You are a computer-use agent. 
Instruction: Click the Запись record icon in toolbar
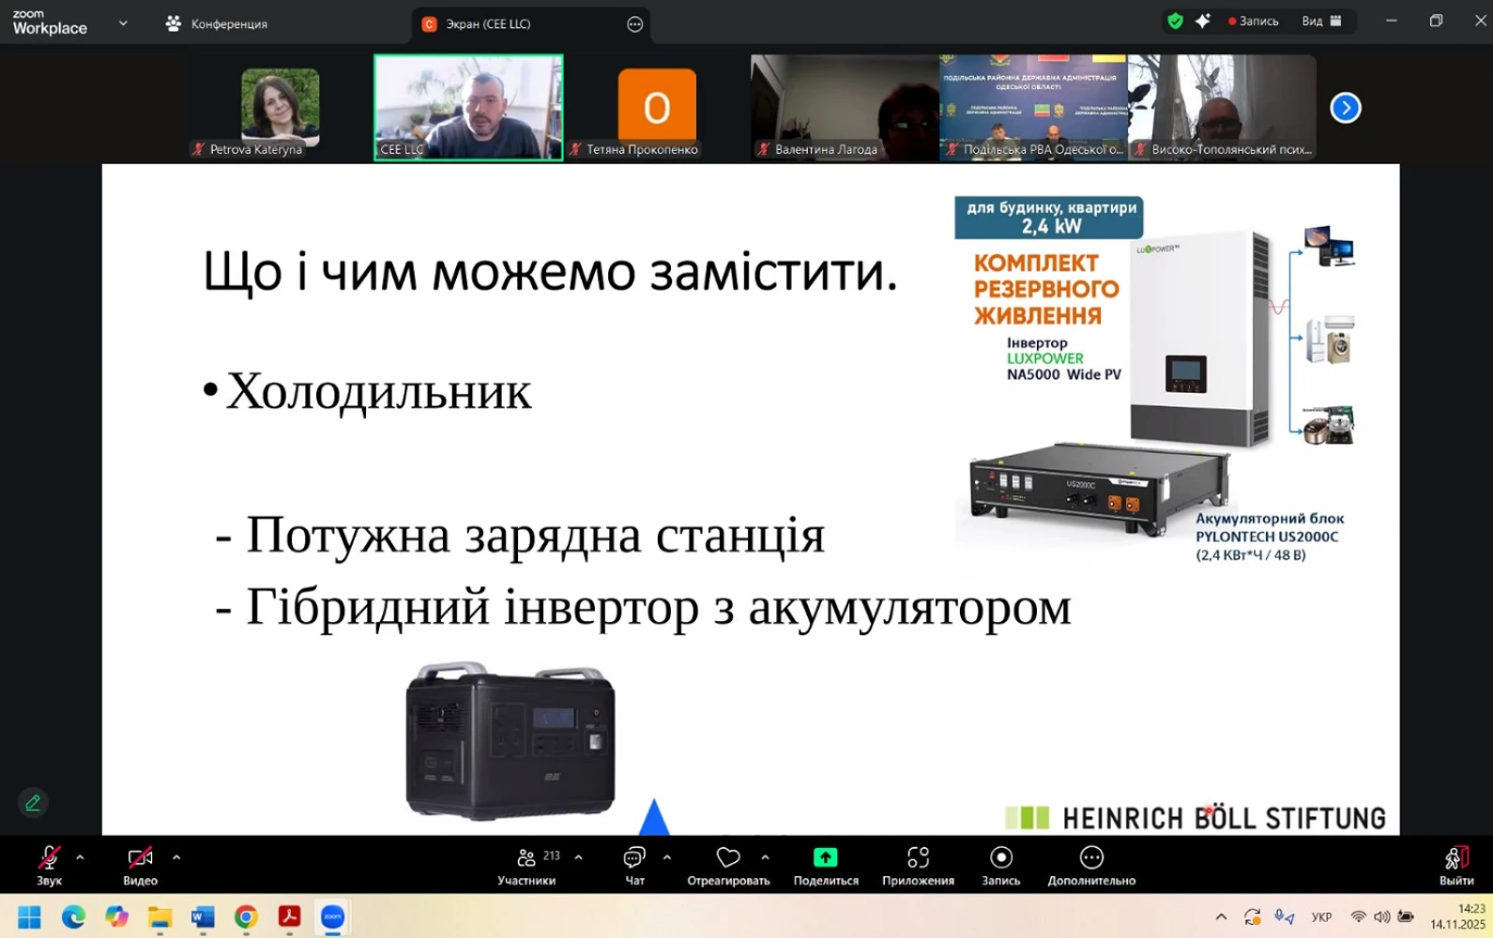pyautogui.click(x=1000, y=858)
